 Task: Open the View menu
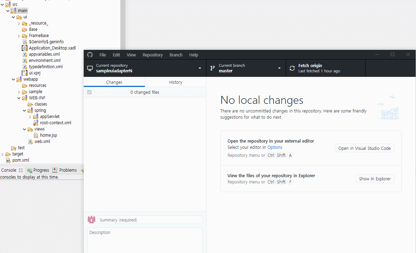(131, 55)
